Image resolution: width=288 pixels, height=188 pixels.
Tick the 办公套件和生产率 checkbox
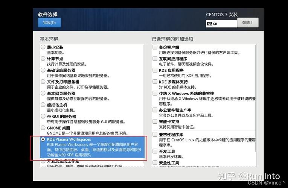pyautogui.click(x=155, y=110)
